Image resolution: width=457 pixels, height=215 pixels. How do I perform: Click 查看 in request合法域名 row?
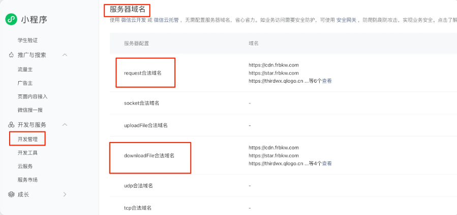tap(327, 81)
